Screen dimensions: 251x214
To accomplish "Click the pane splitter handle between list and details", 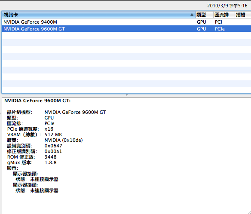I will tap(127, 95).
